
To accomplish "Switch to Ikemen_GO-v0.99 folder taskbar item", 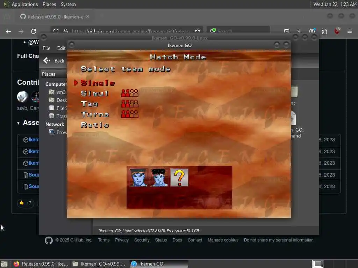I will point(99,264).
